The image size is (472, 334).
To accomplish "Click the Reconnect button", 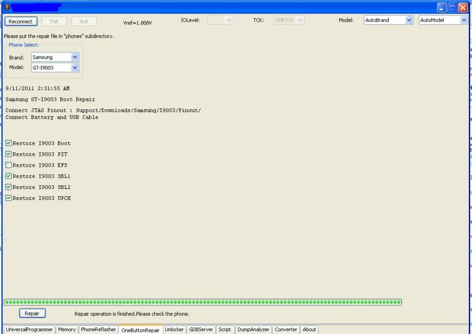I will coord(21,21).
